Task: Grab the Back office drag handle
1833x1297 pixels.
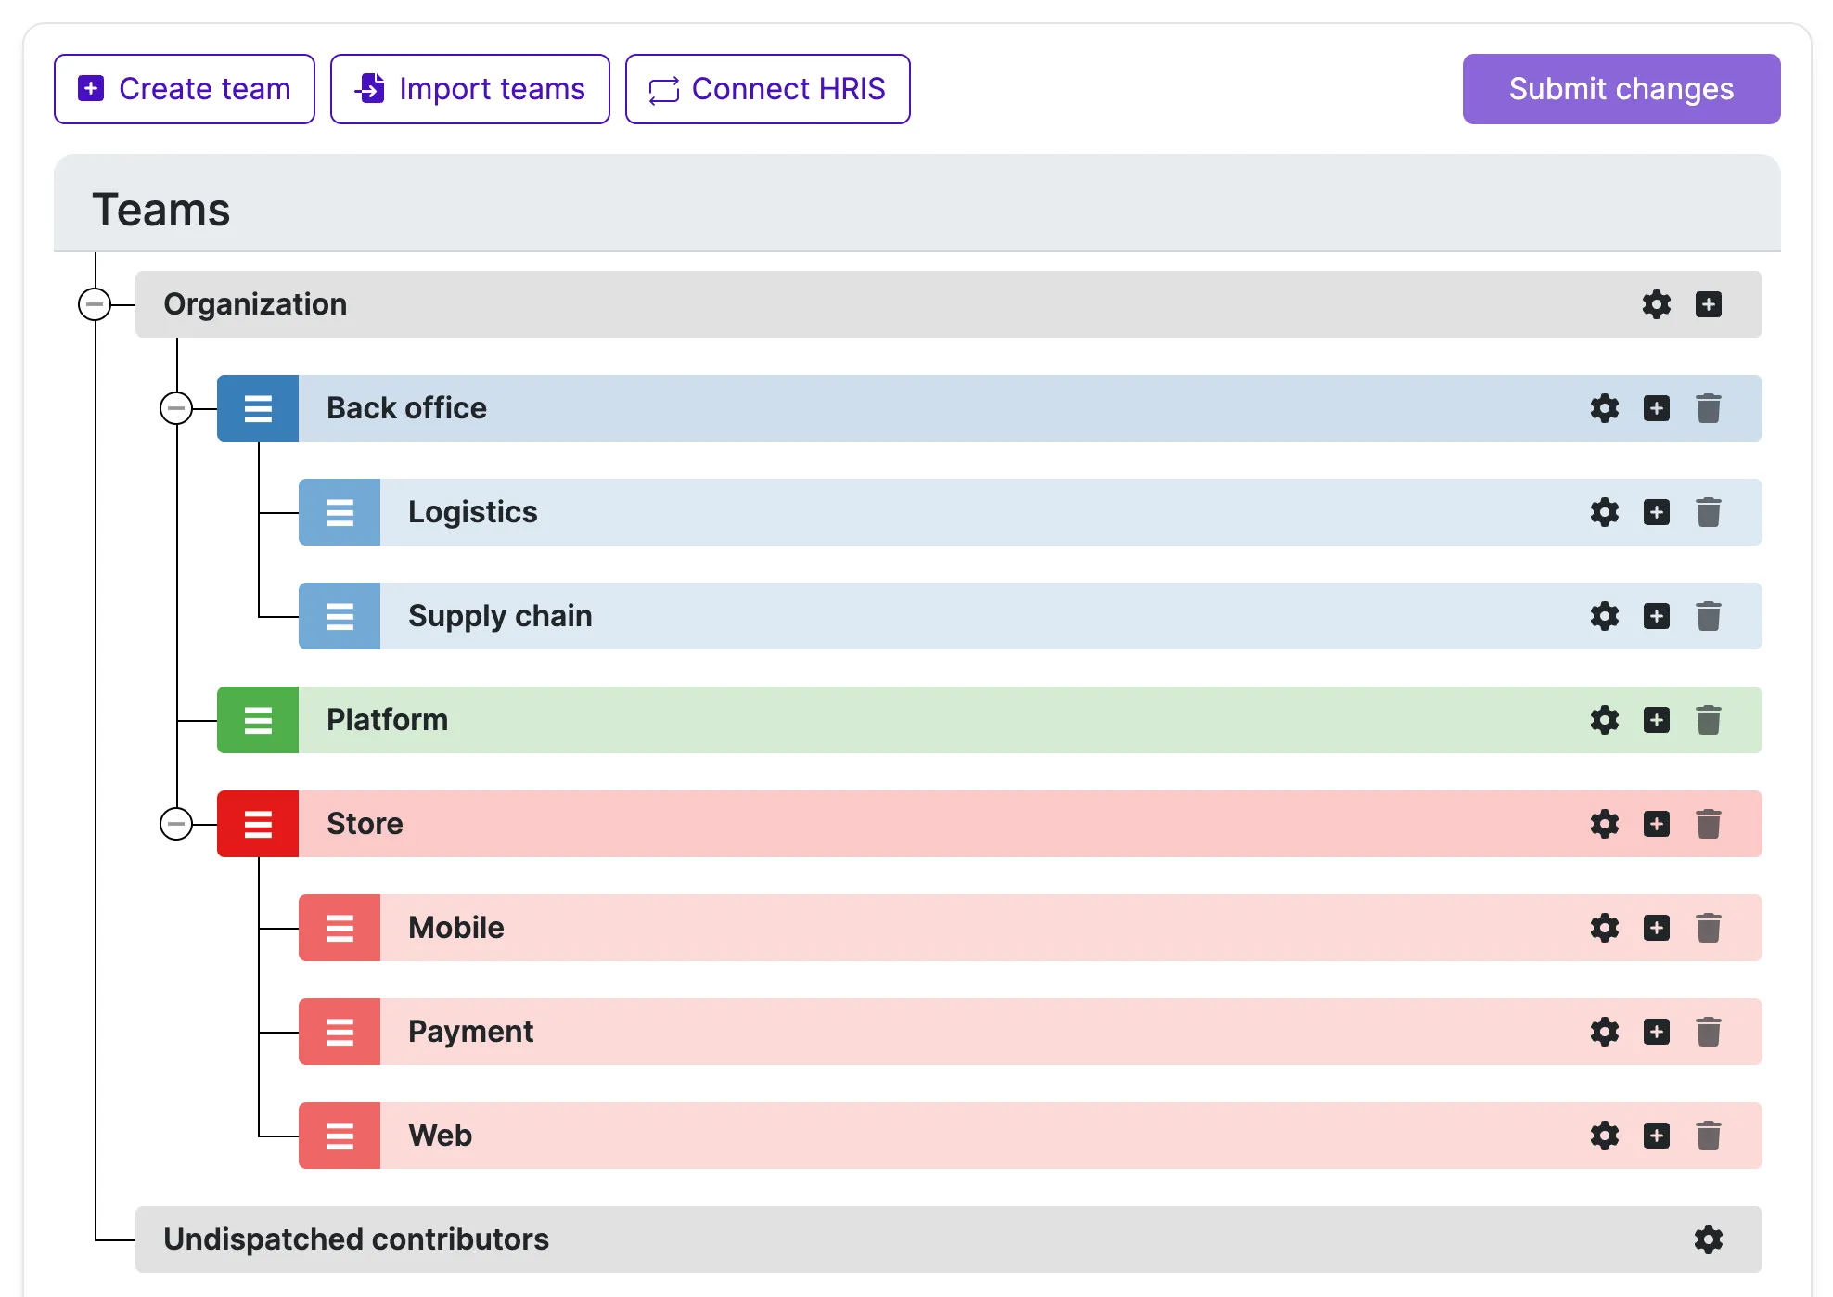Action: 258,408
